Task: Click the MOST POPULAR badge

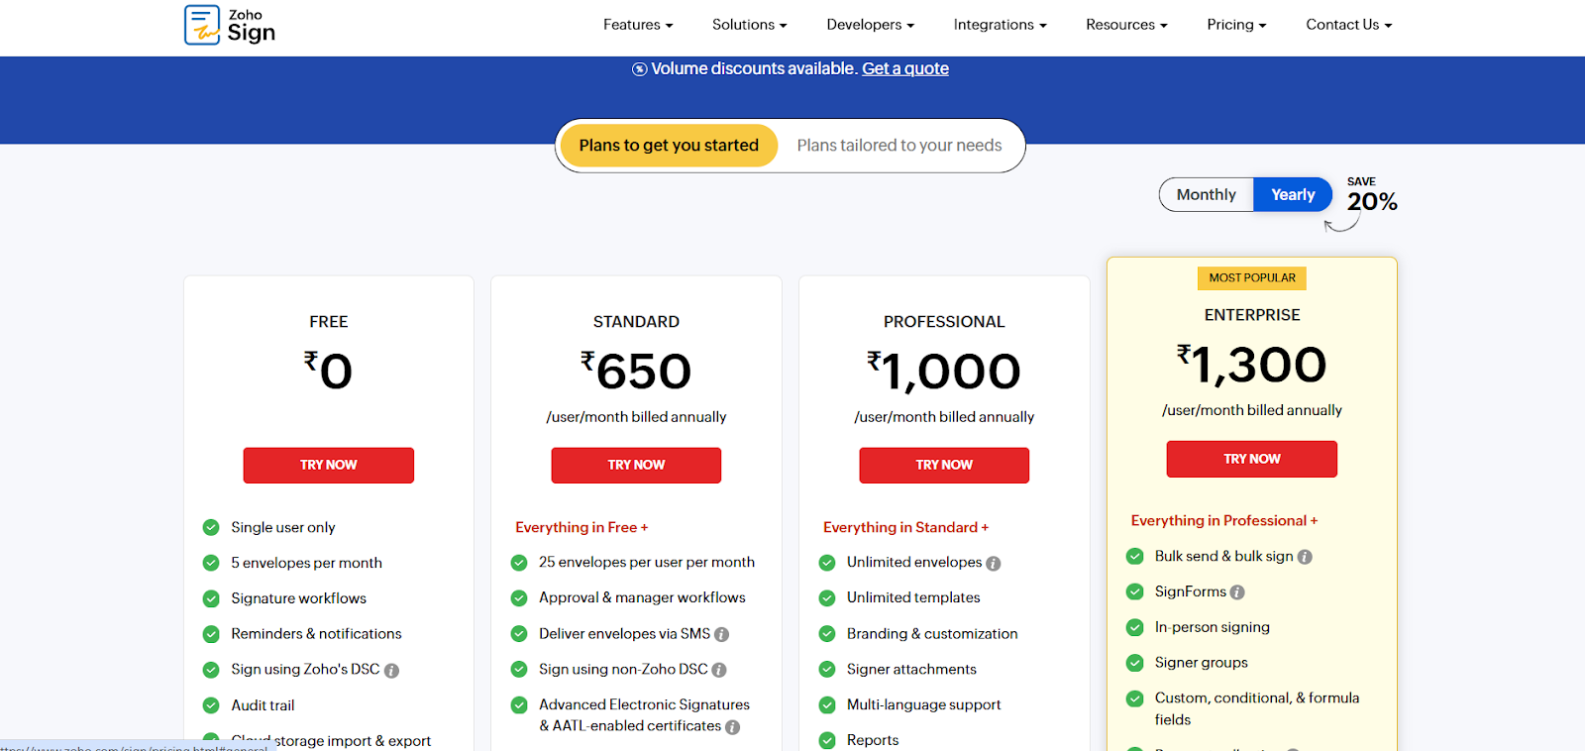Action: pos(1252,278)
